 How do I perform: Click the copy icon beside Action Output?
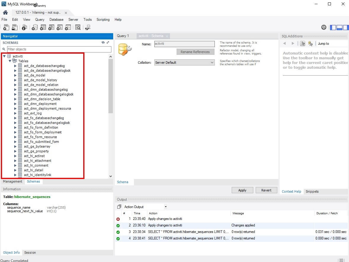(119, 207)
